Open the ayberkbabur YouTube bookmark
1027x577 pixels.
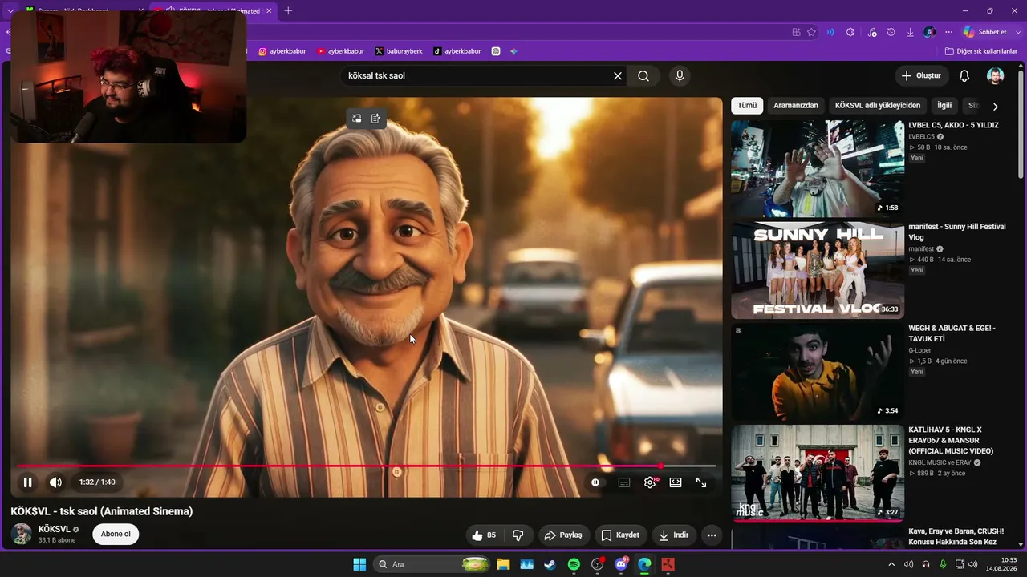(x=340, y=51)
